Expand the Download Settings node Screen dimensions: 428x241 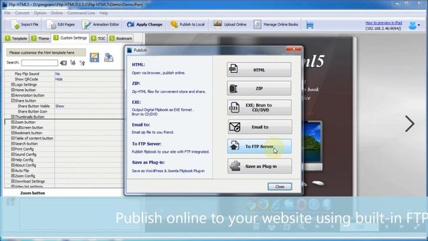tap(13, 181)
